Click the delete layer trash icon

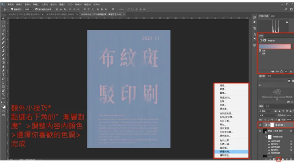[x=291, y=159]
